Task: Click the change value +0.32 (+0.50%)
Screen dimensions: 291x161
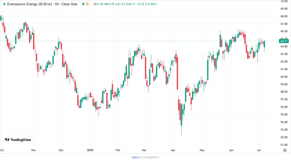Action: 146,4
